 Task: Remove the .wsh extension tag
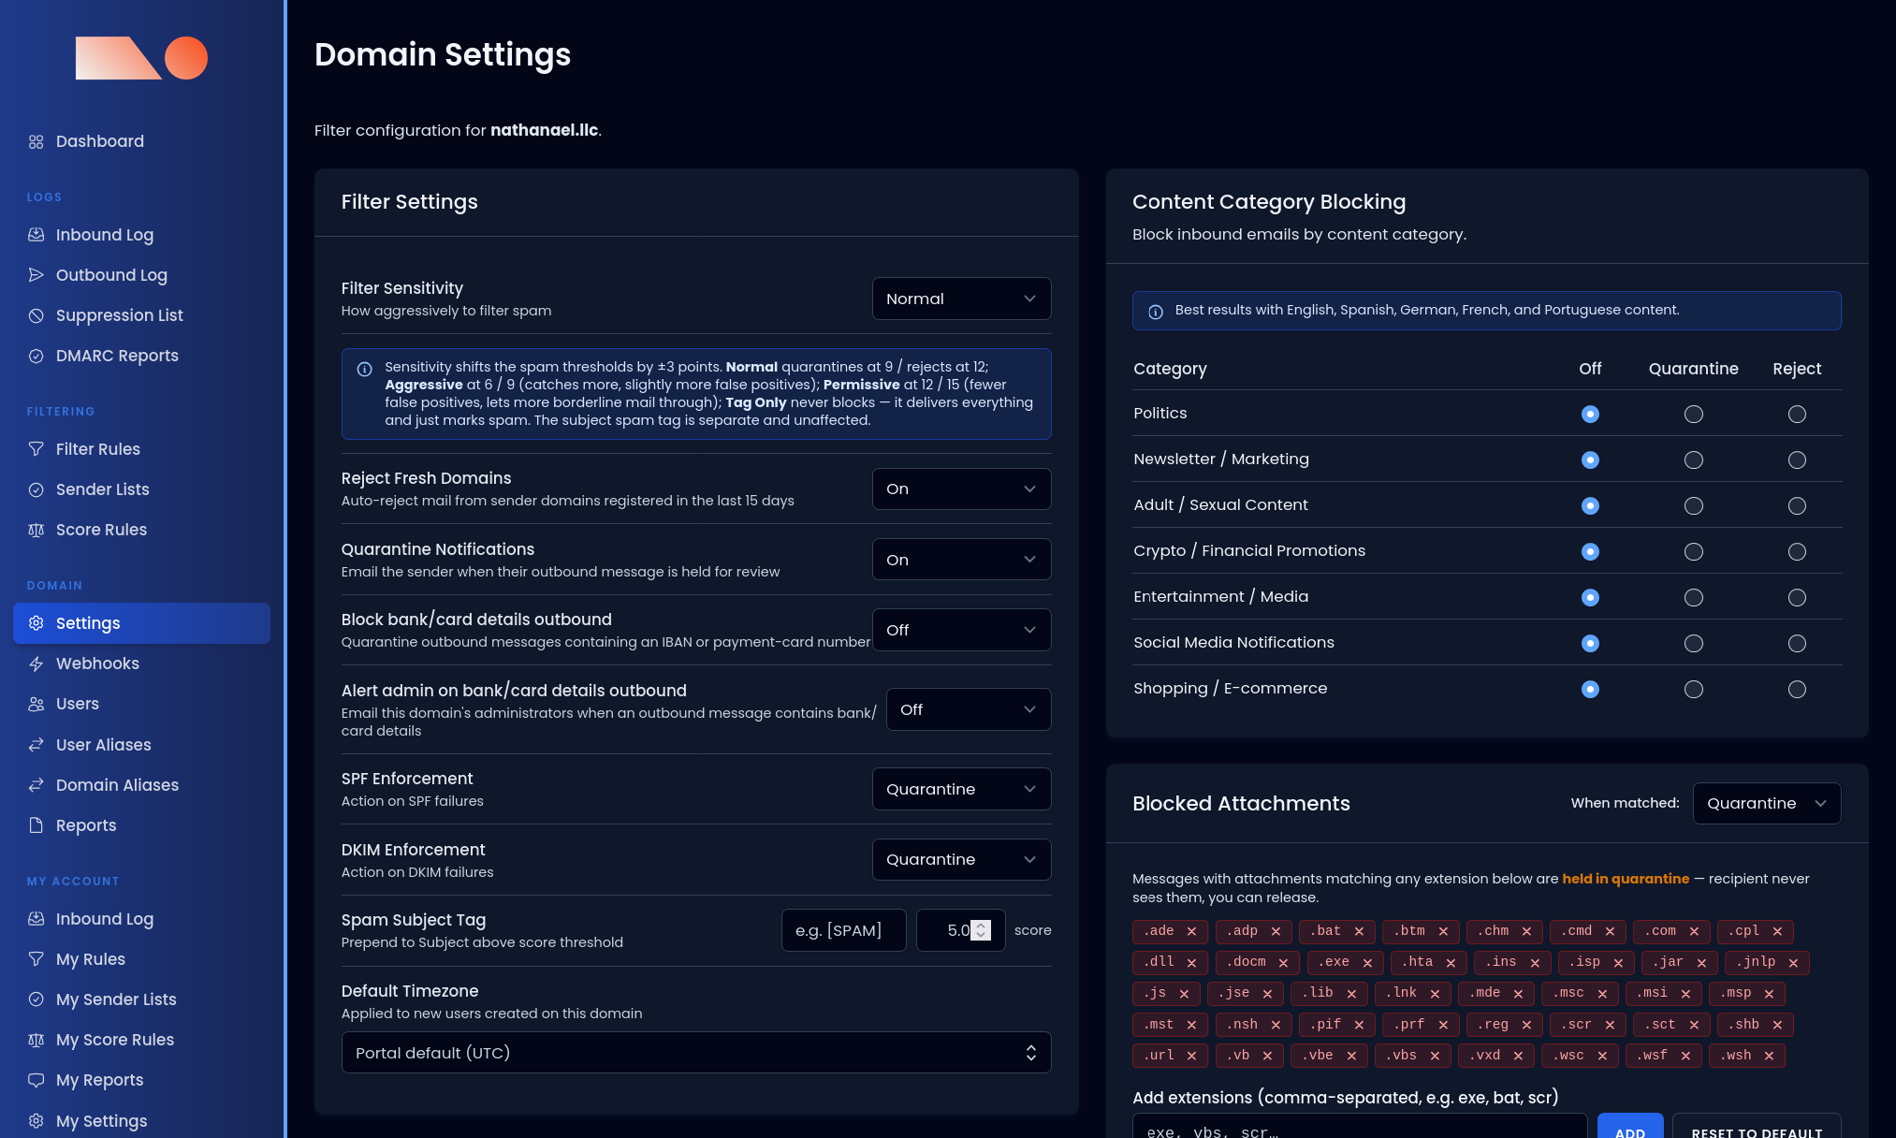(x=1769, y=1056)
